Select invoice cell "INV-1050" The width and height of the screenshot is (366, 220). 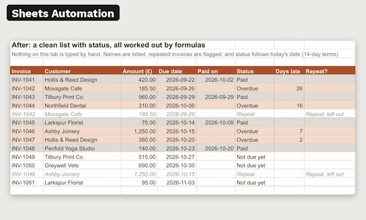click(23, 166)
